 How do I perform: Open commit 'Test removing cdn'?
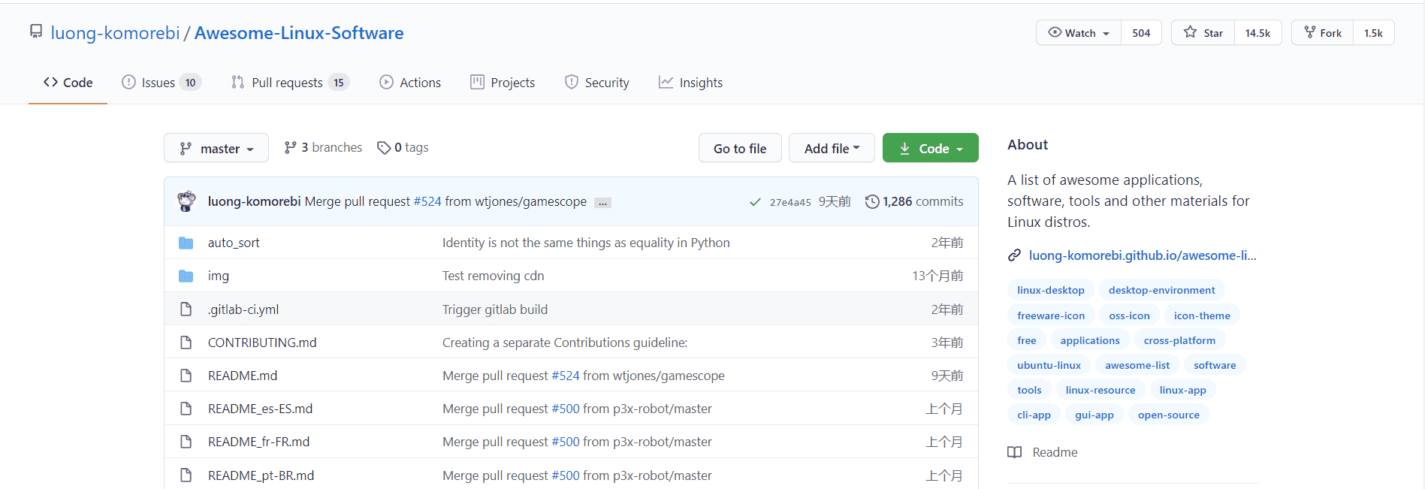click(x=493, y=276)
